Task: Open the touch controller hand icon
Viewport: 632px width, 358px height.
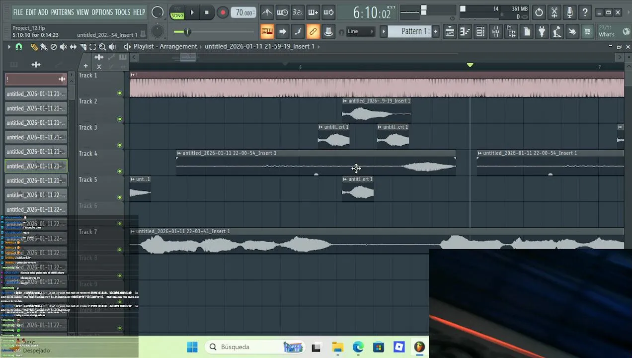Action: [572, 32]
